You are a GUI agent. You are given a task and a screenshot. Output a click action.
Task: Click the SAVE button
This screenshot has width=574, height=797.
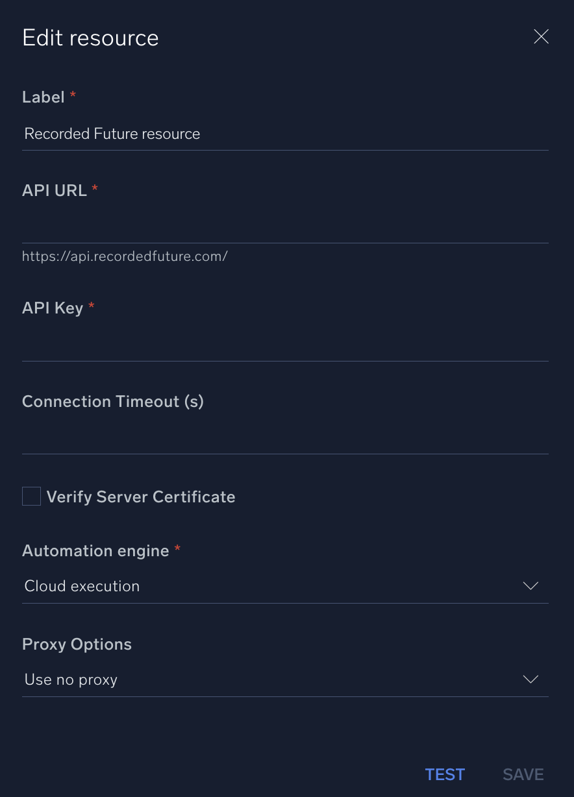point(523,774)
